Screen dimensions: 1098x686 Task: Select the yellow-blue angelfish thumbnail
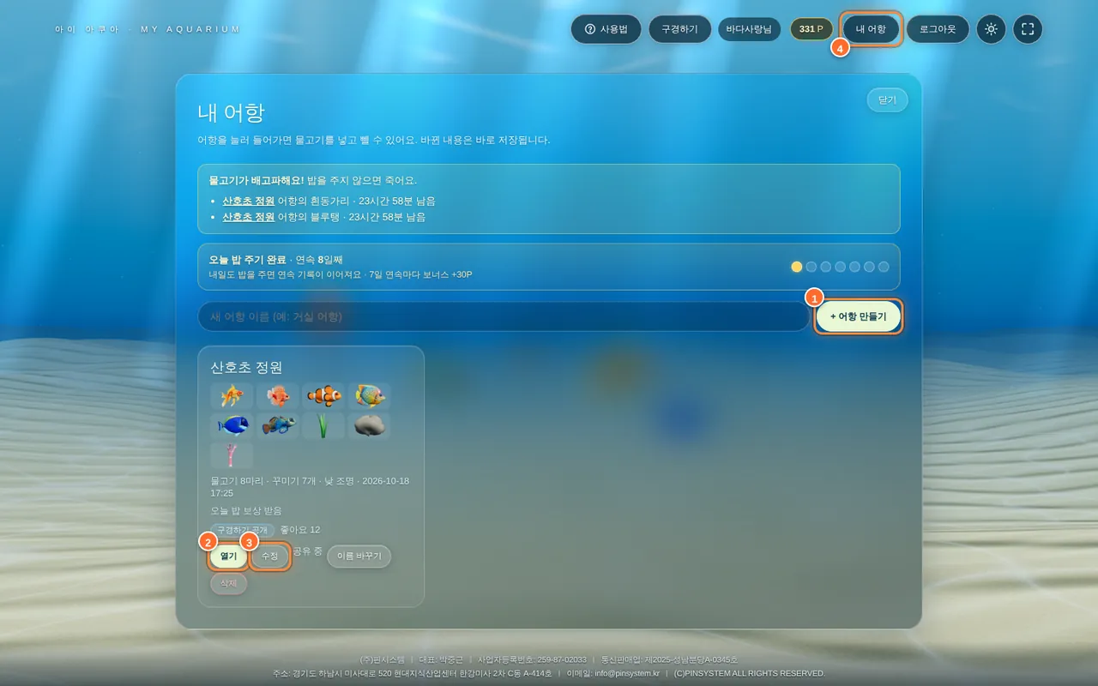[x=370, y=395]
